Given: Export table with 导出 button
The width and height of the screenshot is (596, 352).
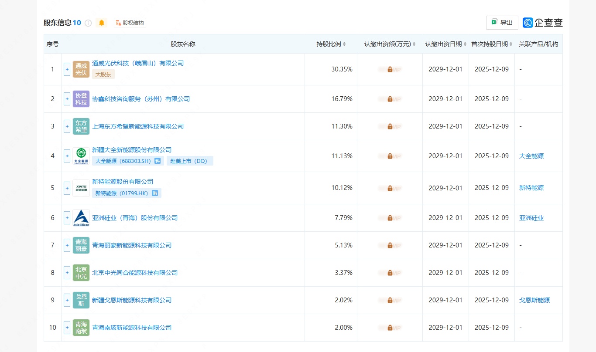Looking at the screenshot, I should (x=502, y=23).
